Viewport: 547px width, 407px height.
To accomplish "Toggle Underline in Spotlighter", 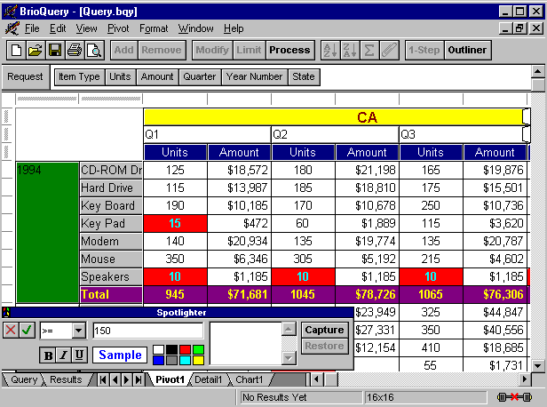I will [79, 355].
